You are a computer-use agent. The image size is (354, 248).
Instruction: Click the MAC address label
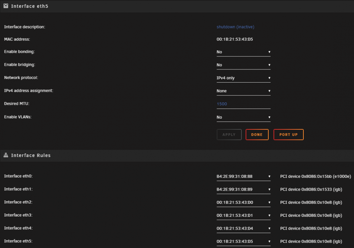click(17, 39)
